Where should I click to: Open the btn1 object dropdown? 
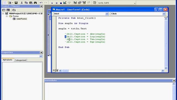107,14
